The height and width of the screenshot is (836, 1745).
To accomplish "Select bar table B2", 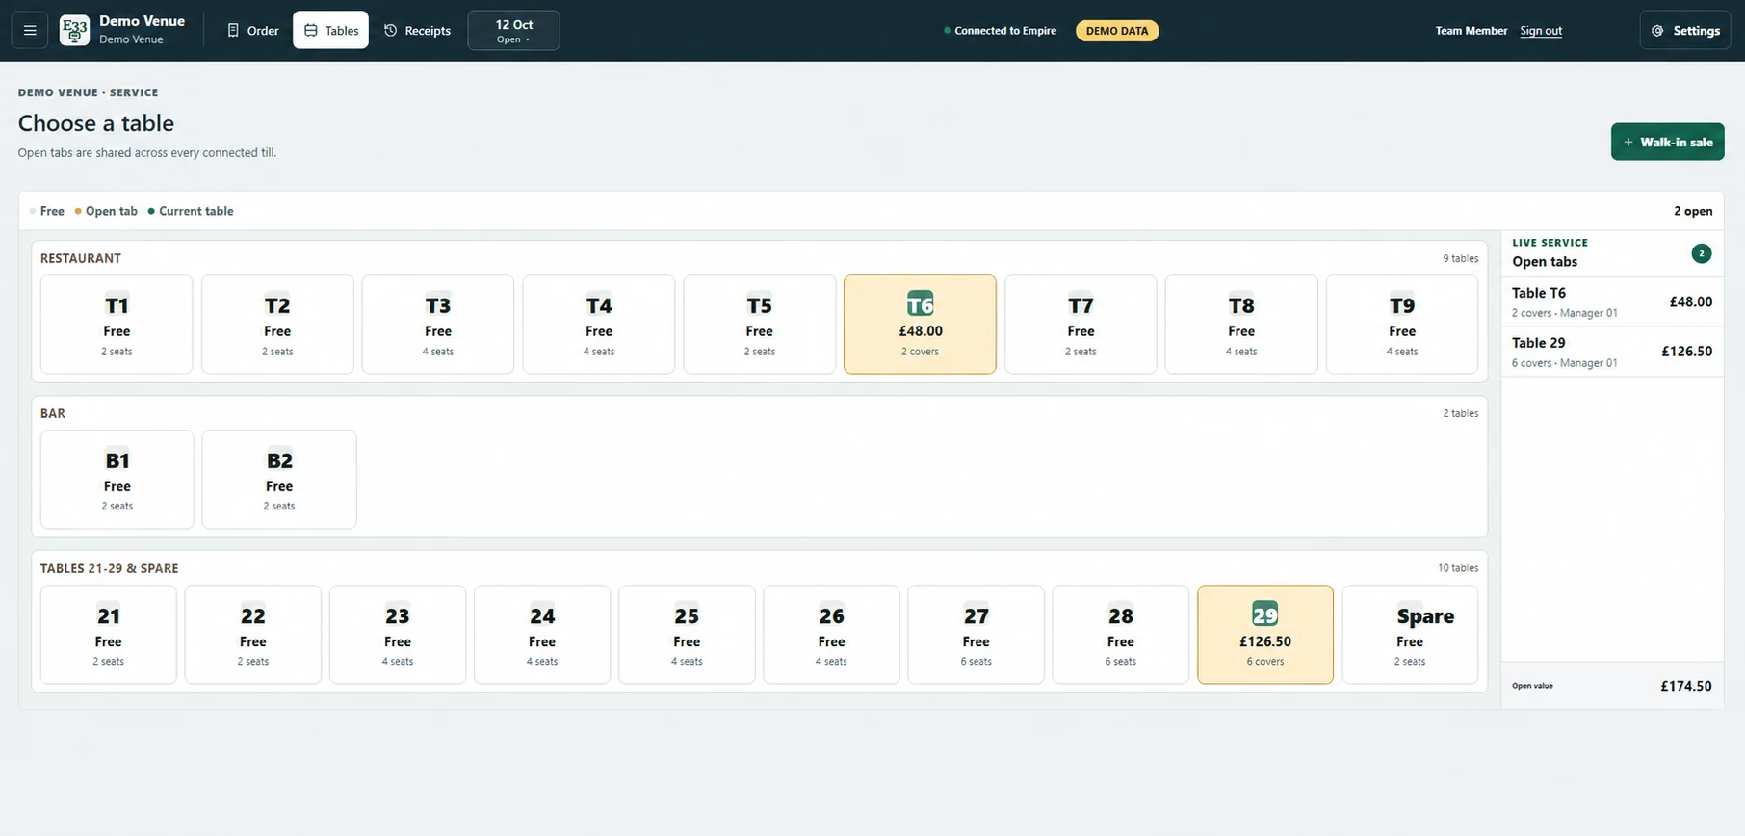I will [279, 480].
